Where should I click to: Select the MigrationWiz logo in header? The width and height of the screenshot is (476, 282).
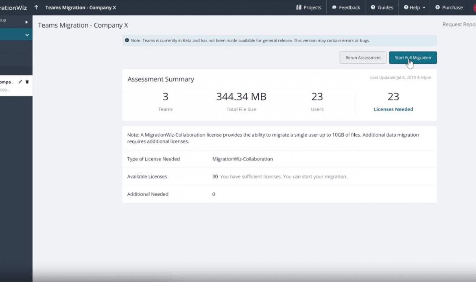pos(13,7)
